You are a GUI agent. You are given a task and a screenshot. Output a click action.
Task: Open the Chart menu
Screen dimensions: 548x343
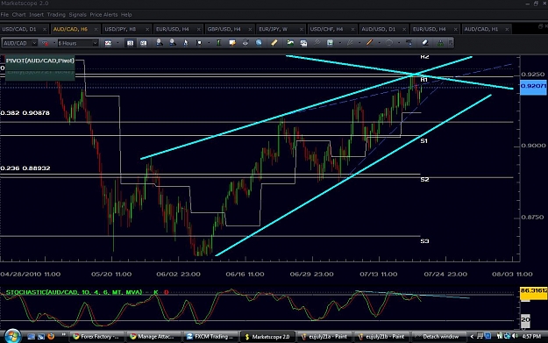click(x=19, y=15)
